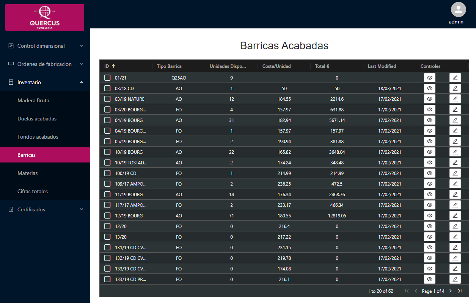Check the 11/19 BOURG row checkbox
The image size is (476, 303).
coord(107,194)
